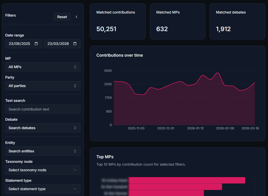Click the 3400 y-axis label
268x196 pixels.
108,70
